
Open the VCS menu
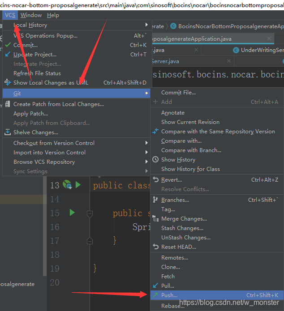10,15
